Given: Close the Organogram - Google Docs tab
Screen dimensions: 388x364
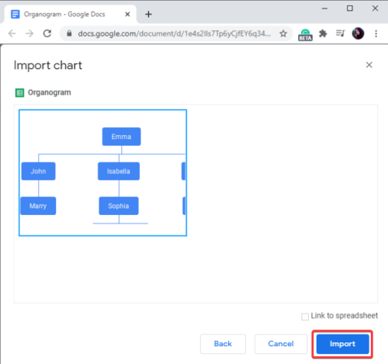Looking at the screenshot, I should tap(127, 14).
